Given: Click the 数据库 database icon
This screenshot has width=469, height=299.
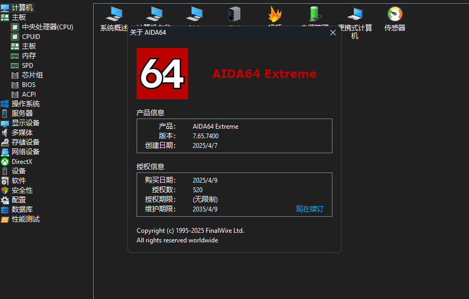Looking at the screenshot, I should pyautogui.click(x=5, y=210).
